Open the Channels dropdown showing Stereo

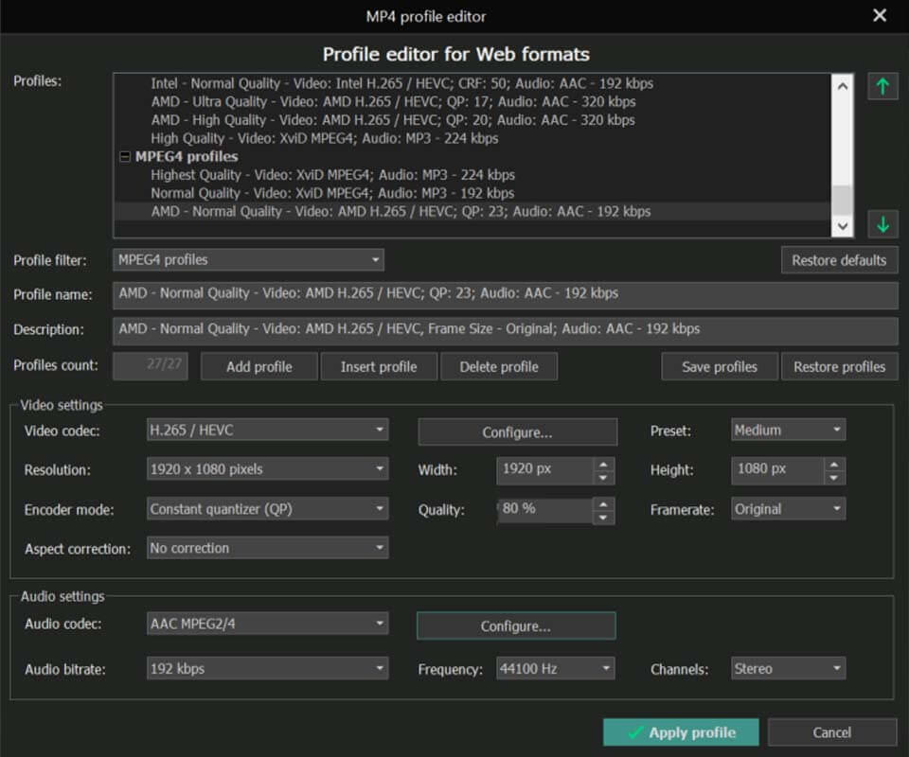[x=788, y=668]
